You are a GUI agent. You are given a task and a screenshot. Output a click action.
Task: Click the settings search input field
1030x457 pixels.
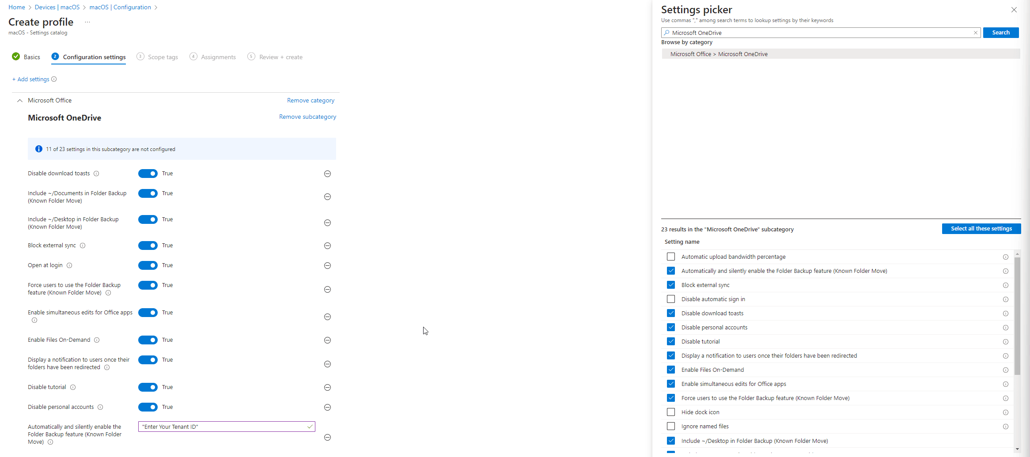(821, 33)
